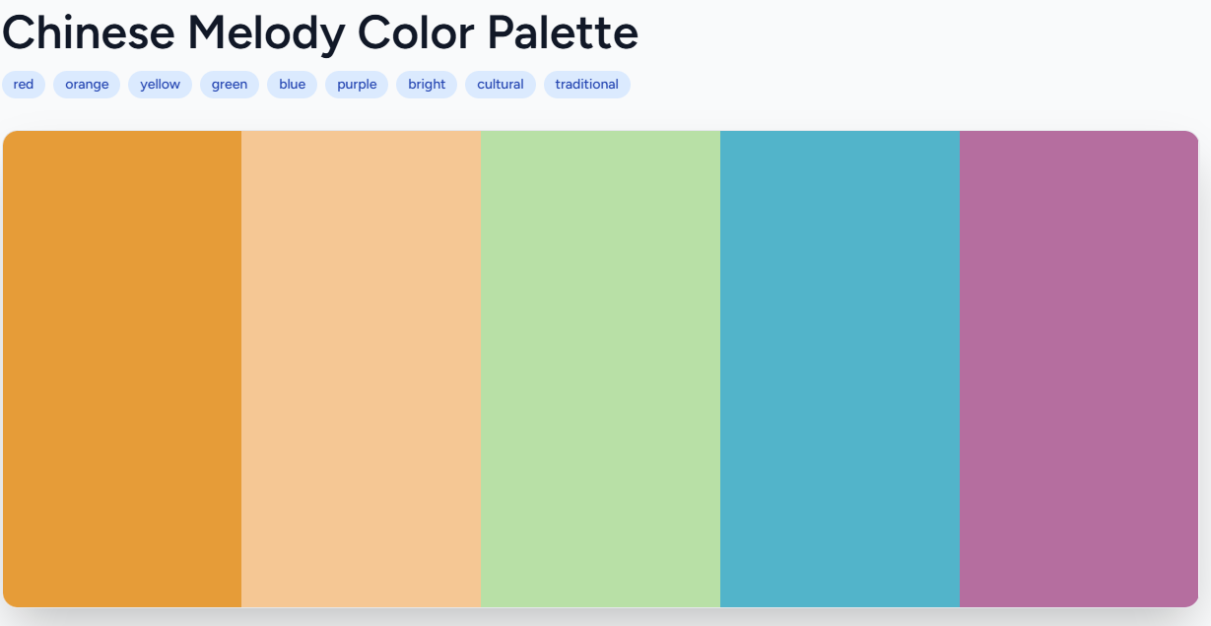The image size is (1211, 626).
Task: Click the word Palette in the title
Action: (563, 32)
